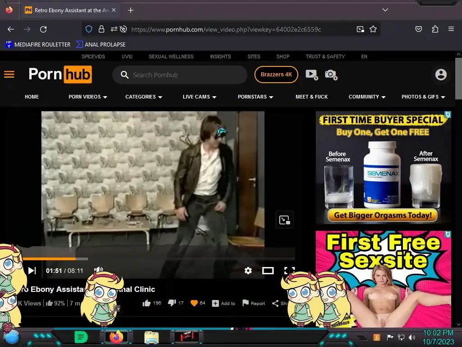Close the Retro Ebony Assistant browser tab

(114, 10)
